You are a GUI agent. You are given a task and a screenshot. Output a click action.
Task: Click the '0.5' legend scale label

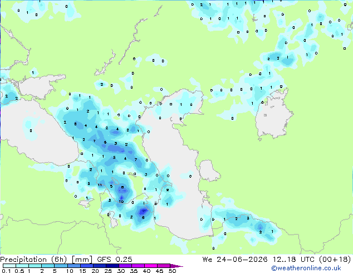(19, 271)
